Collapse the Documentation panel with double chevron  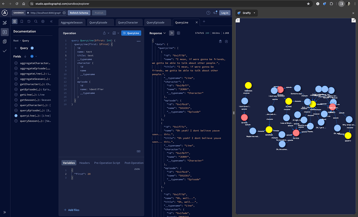[x=51, y=21]
